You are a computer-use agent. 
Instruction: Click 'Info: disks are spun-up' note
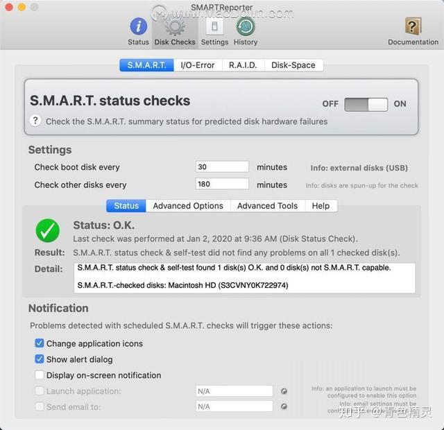[362, 185]
